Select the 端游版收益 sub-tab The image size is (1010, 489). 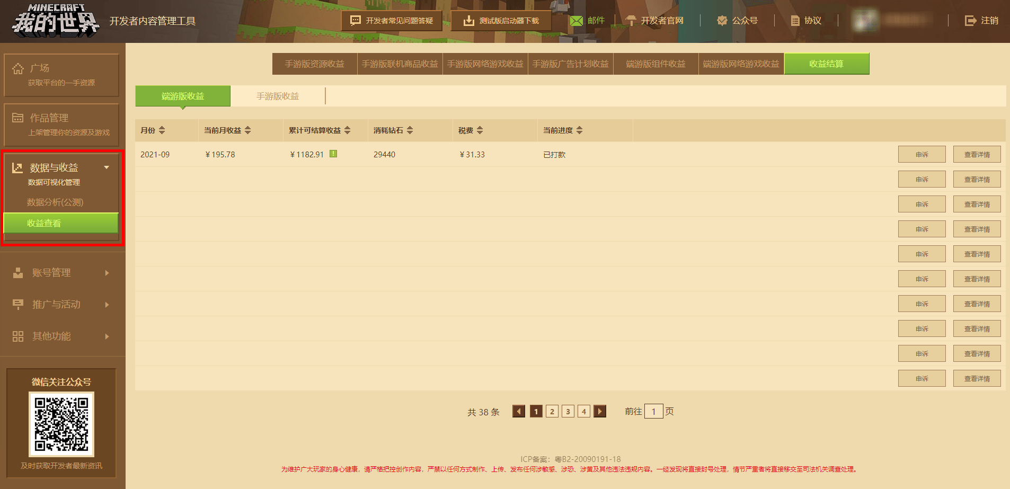coord(183,96)
